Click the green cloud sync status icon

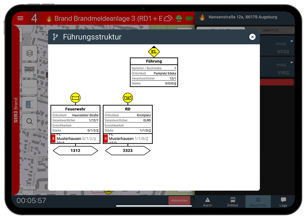pyautogui.click(x=179, y=18)
